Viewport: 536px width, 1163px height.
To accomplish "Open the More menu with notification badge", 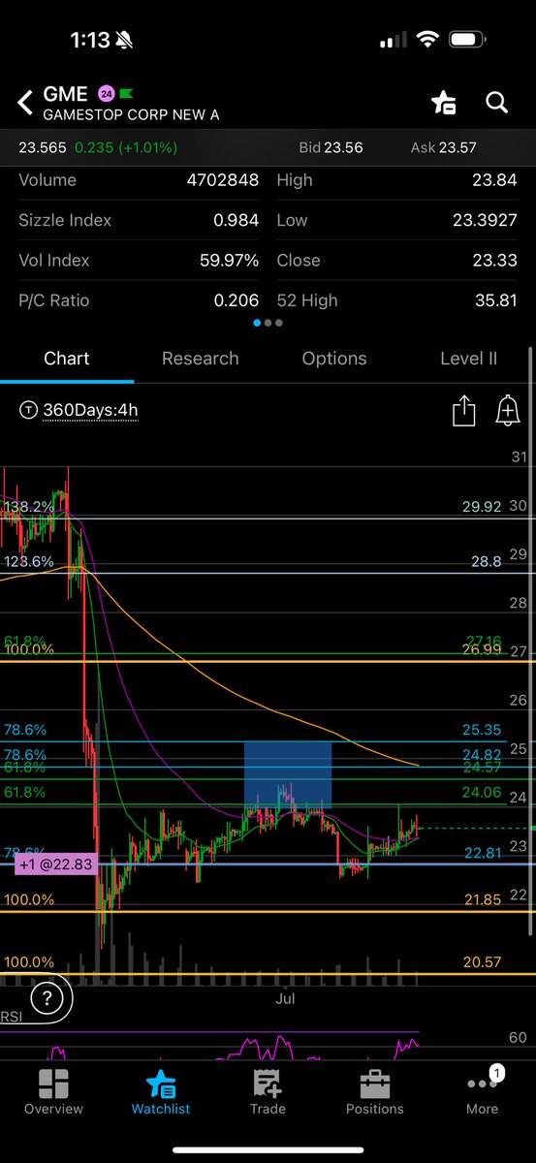I will tap(482, 1092).
